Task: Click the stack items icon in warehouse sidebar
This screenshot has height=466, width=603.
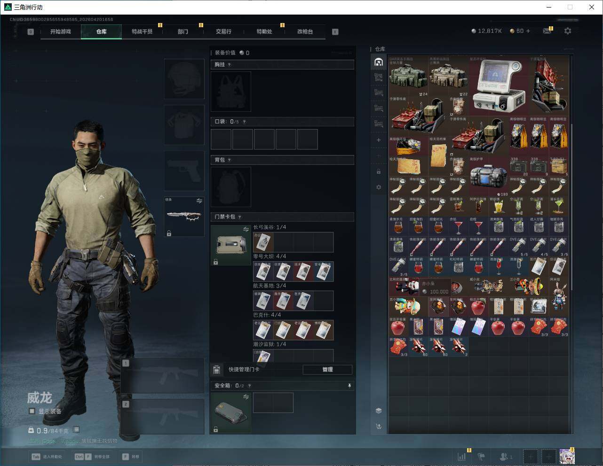Action: [379, 411]
